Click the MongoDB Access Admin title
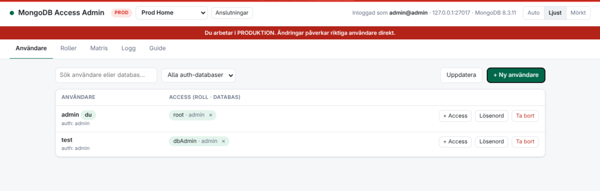The height and width of the screenshot is (191, 600). pos(61,13)
